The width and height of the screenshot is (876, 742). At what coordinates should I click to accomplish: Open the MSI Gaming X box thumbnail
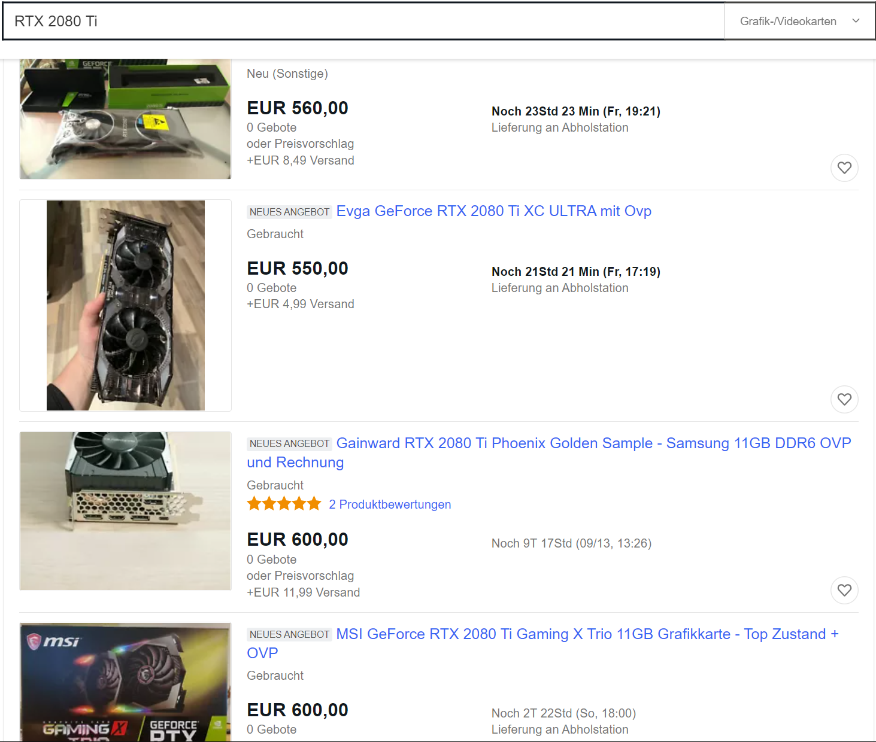[125, 682]
